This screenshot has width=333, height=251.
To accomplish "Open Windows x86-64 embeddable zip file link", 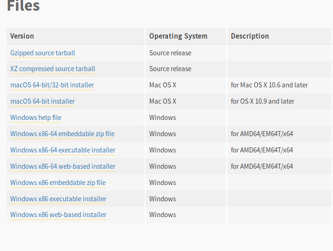I will click(x=62, y=134).
